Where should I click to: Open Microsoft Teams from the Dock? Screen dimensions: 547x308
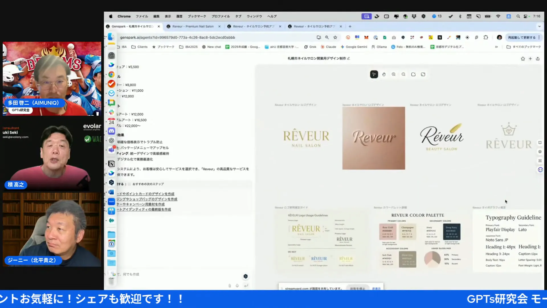click(111, 150)
